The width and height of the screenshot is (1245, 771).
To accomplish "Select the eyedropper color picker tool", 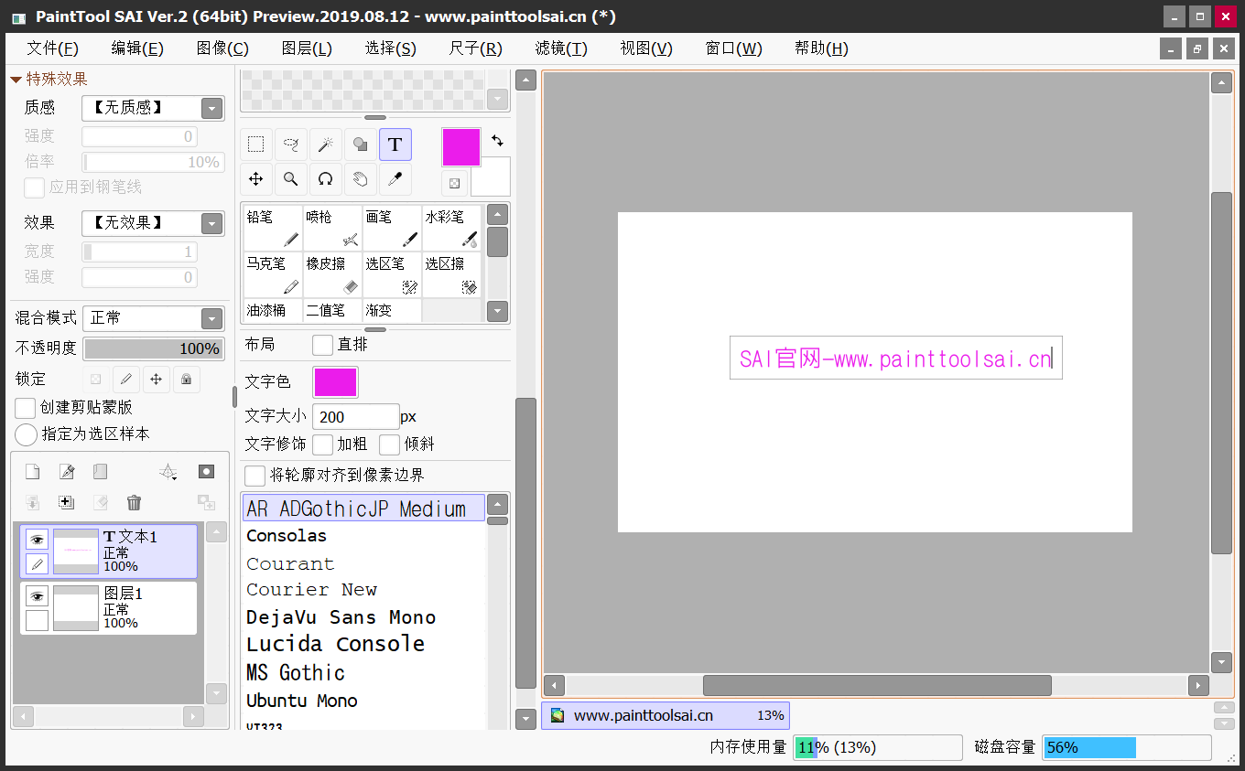I will coord(395,179).
